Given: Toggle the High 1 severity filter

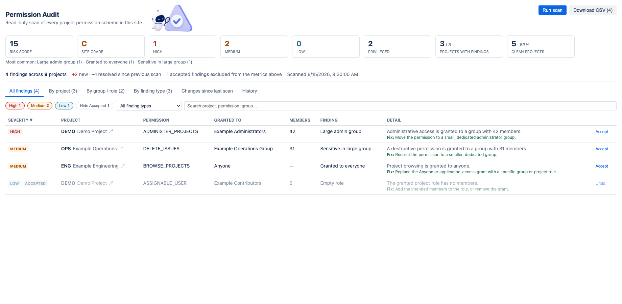Looking at the screenshot, I should point(15,106).
